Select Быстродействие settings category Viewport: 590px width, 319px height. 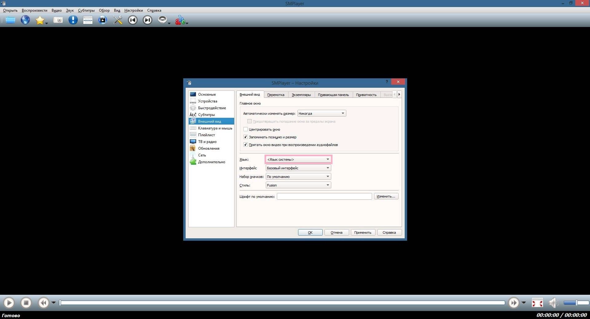[211, 108]
